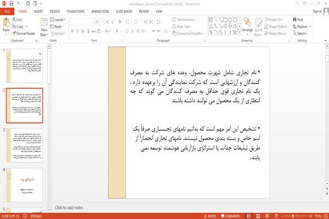Select slide 4 thumbnail
The width and height of the screenshot is (329, 219).
(x=25, y=185)
